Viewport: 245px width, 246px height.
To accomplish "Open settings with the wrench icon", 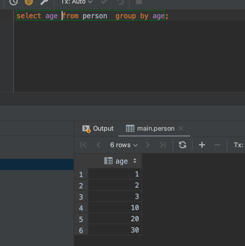I will pos(44,2).
